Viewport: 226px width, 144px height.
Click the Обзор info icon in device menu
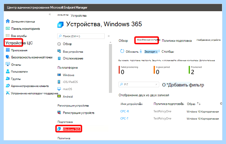pyautogui.click(x=59, y=44)
